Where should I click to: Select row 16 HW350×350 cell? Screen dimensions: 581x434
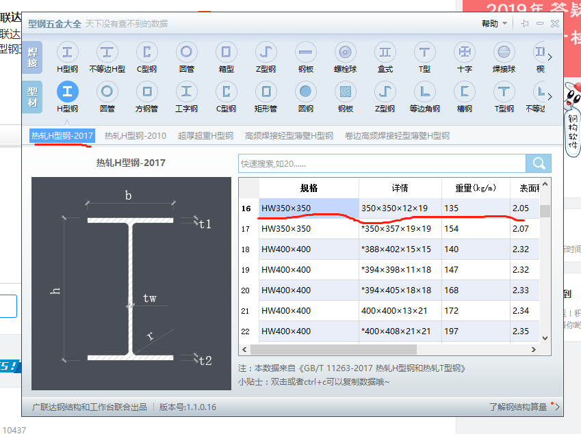point(309,208)
